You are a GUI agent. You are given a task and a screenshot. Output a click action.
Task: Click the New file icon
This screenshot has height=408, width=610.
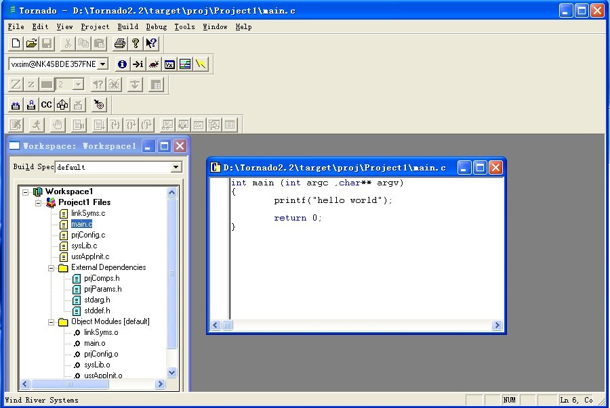16,43
